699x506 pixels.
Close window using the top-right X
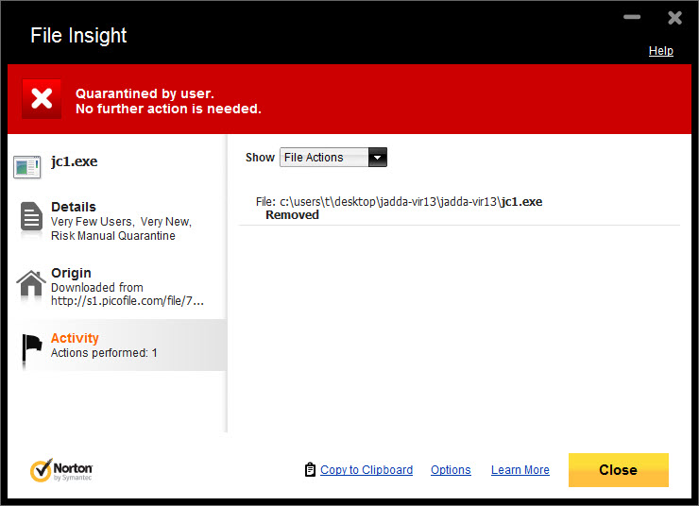pos(674,17)
